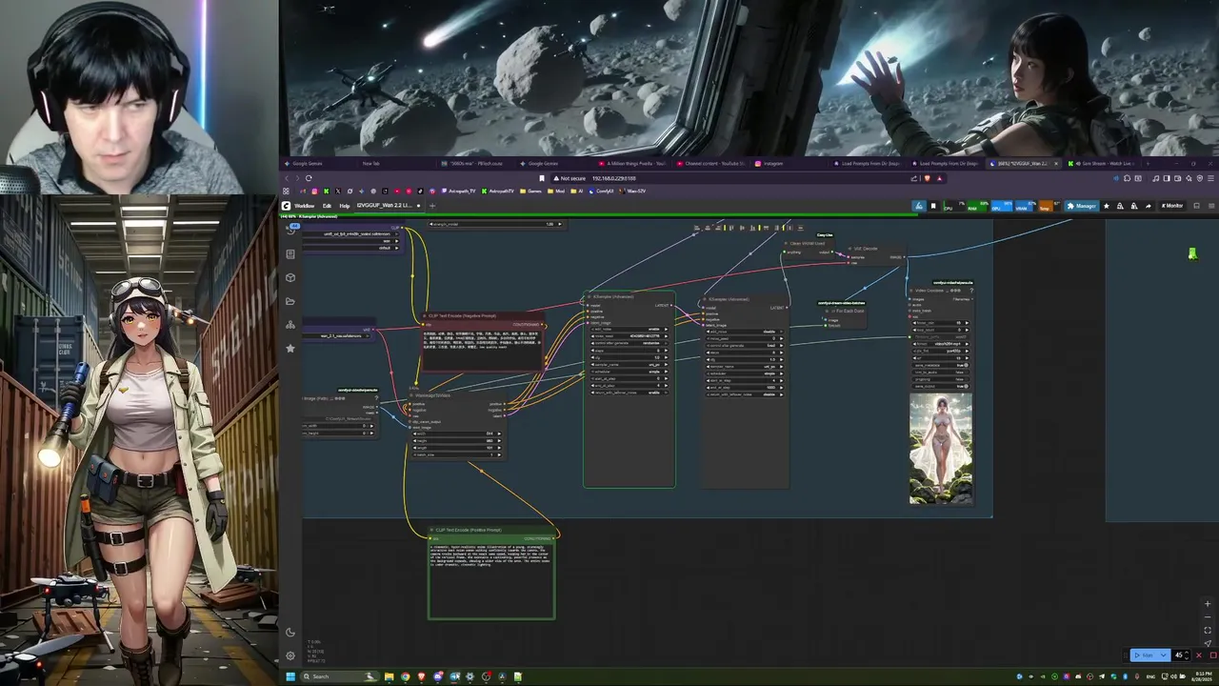The image size is (1219, 686).
Task: Toggle return_with_leftover_noise in first KSampler
Action: [x=629, y=393]
